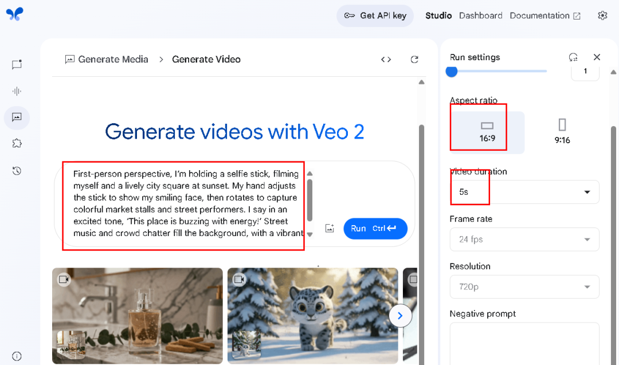Open the Resolution 720p dropdown
The width and height of the screenshot is (619, 365).
524,286
